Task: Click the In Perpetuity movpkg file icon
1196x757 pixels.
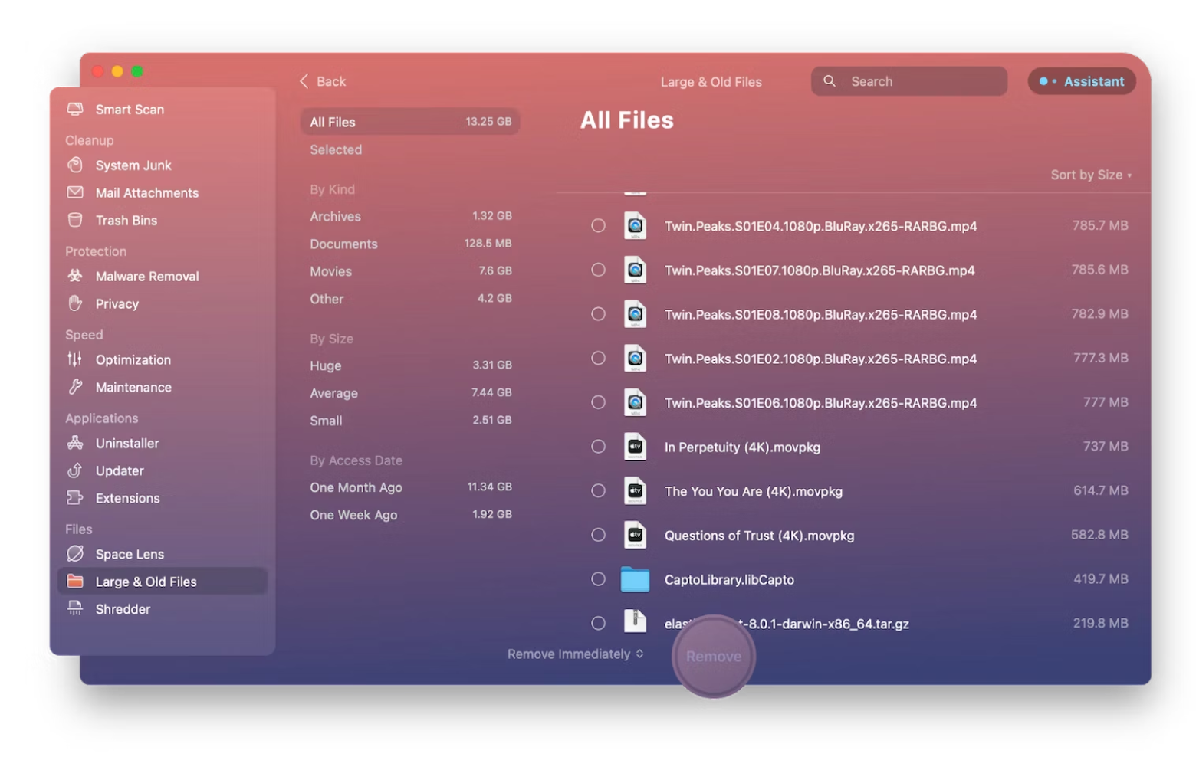Action: coord(635,447)
